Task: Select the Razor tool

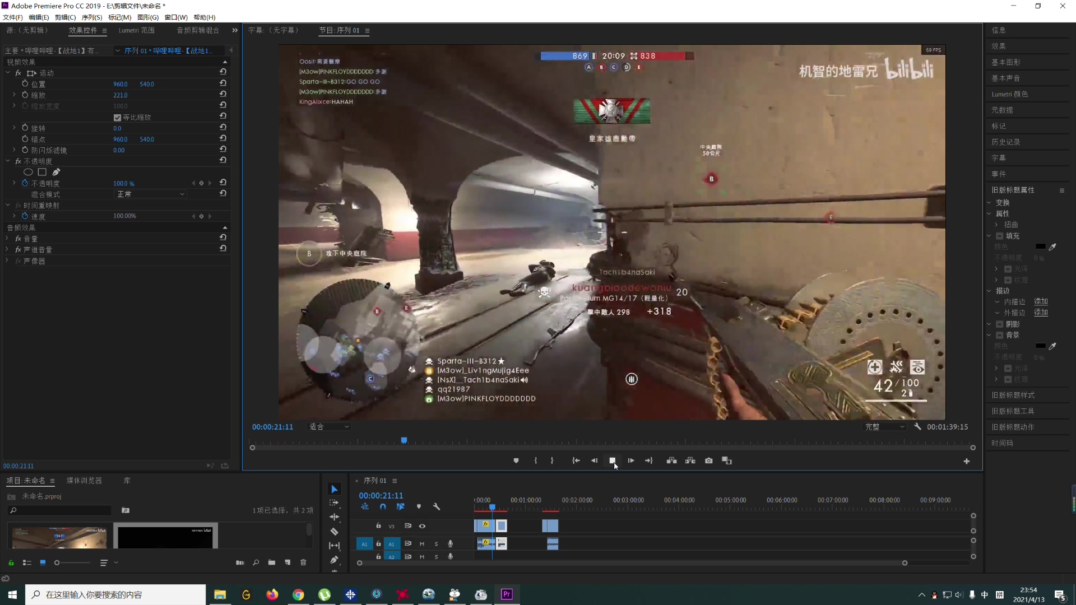Action: (335, 531)
